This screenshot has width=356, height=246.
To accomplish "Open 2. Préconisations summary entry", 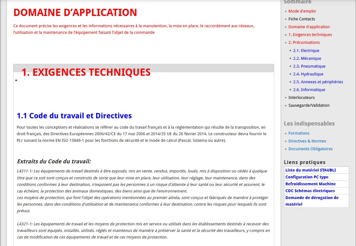I will [304, 43].
